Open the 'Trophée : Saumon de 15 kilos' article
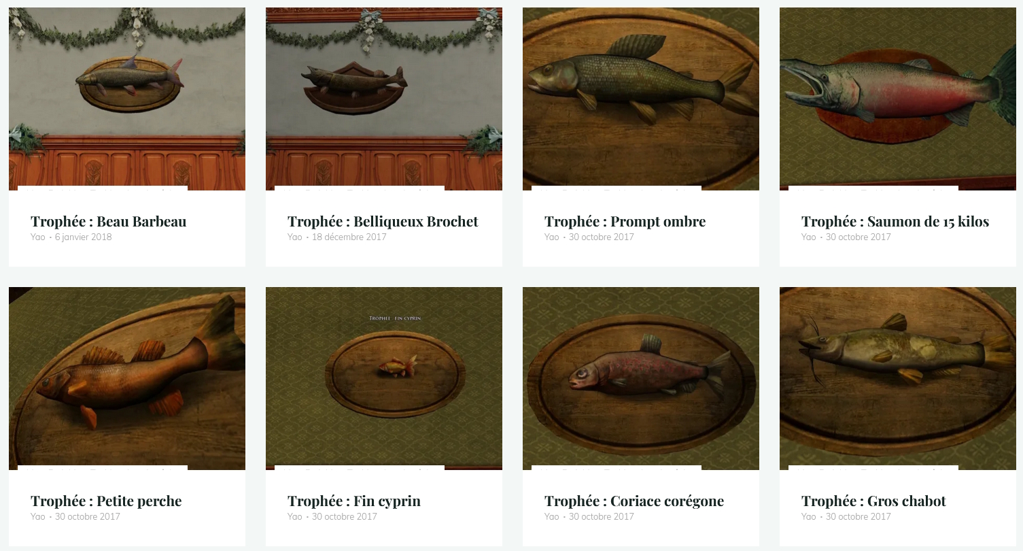Viewport: 1023px width, 551px height. [895, 222]
